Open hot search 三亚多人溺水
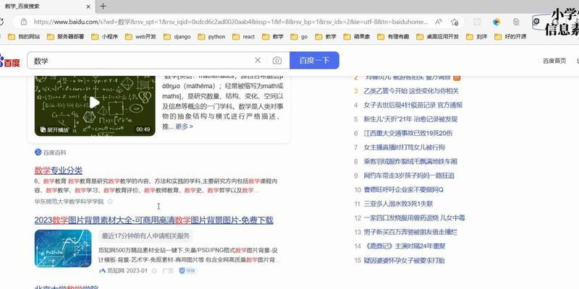 point(398,204)
